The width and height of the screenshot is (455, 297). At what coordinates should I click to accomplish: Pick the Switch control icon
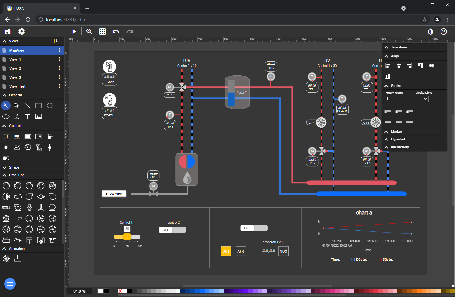(x=5, y=158)
